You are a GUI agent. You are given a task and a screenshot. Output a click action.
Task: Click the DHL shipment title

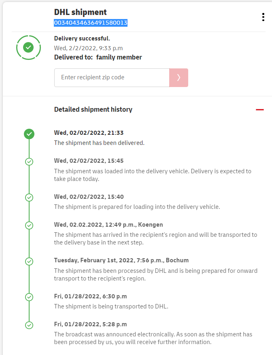pos(81,13)
